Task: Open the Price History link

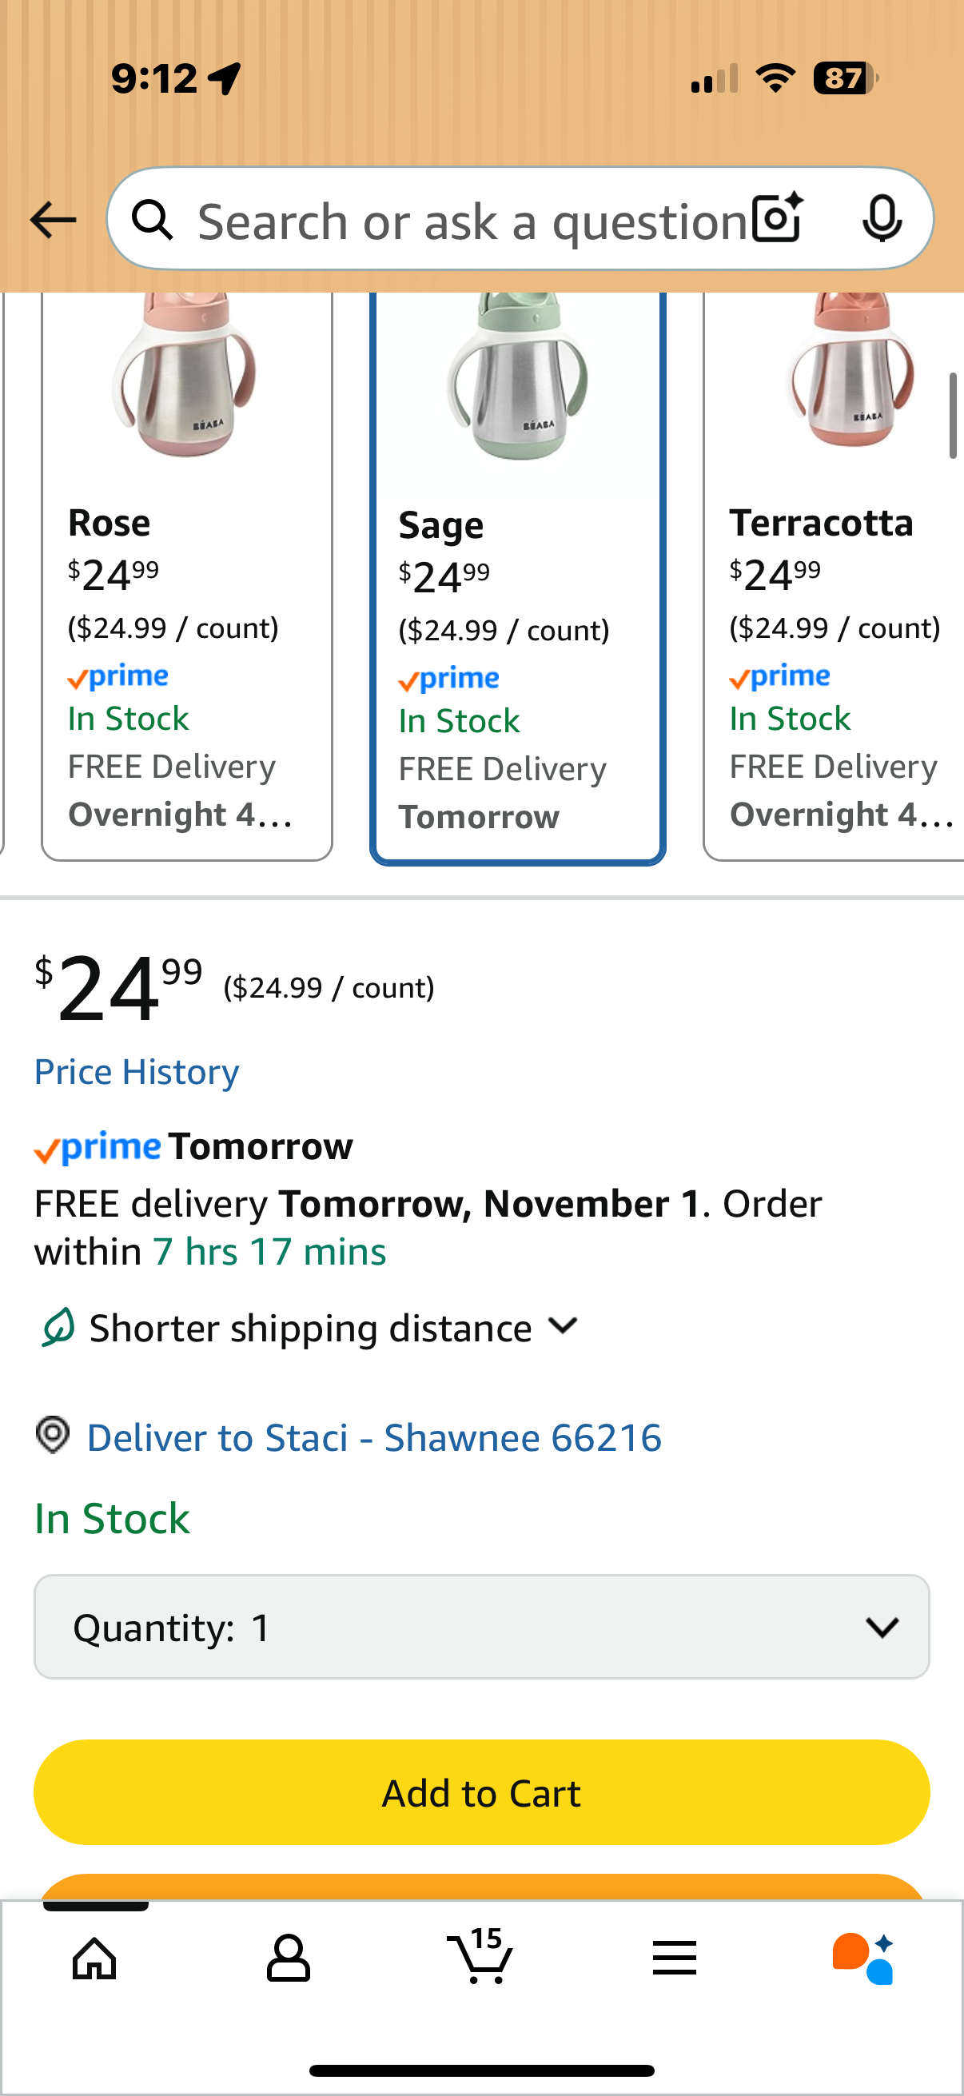Action: [137, 1072]
